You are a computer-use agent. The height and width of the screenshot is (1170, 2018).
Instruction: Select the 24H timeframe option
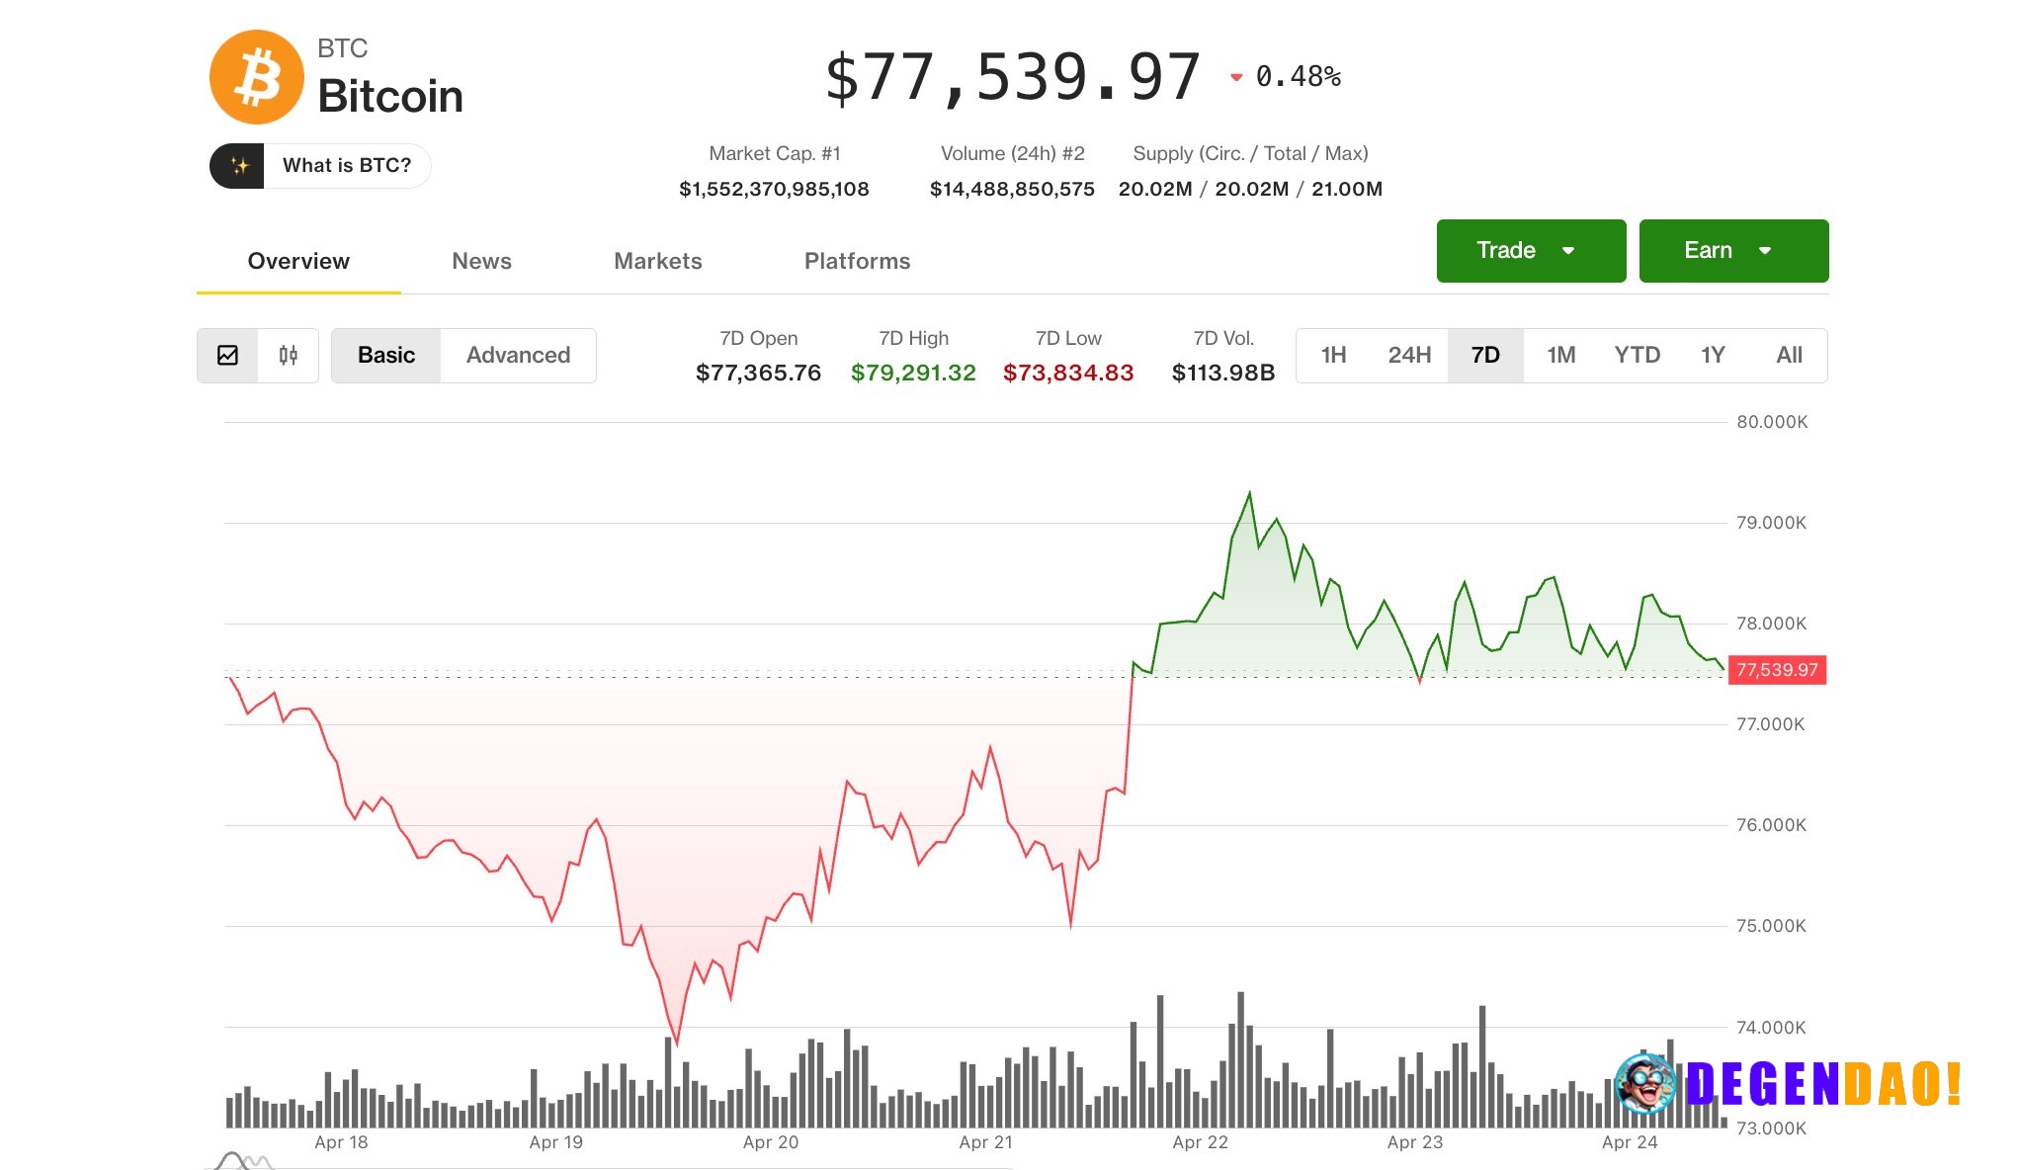pyautogui.click(x=1410, y=355)
